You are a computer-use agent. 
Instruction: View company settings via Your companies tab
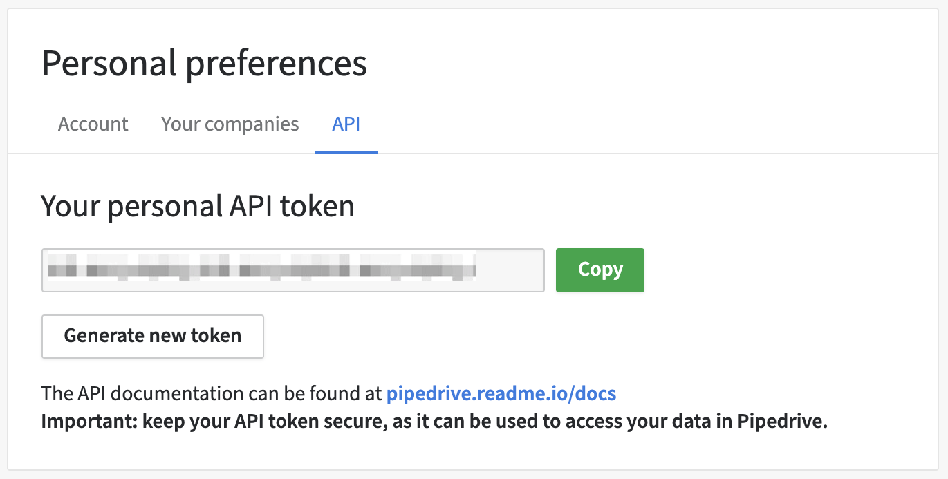pyautogui.click(x=230, y=124)
